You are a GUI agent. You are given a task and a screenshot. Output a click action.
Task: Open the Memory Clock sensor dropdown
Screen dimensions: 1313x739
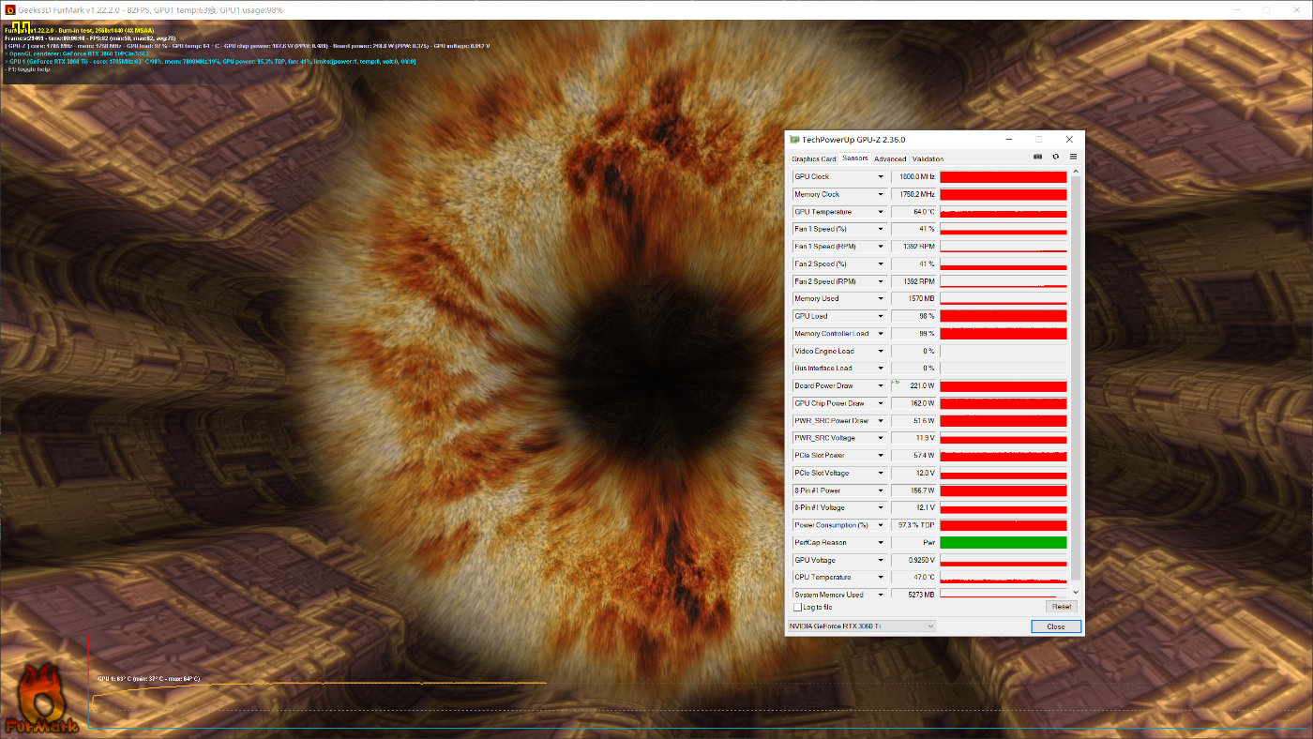click(x=881, y=194)
